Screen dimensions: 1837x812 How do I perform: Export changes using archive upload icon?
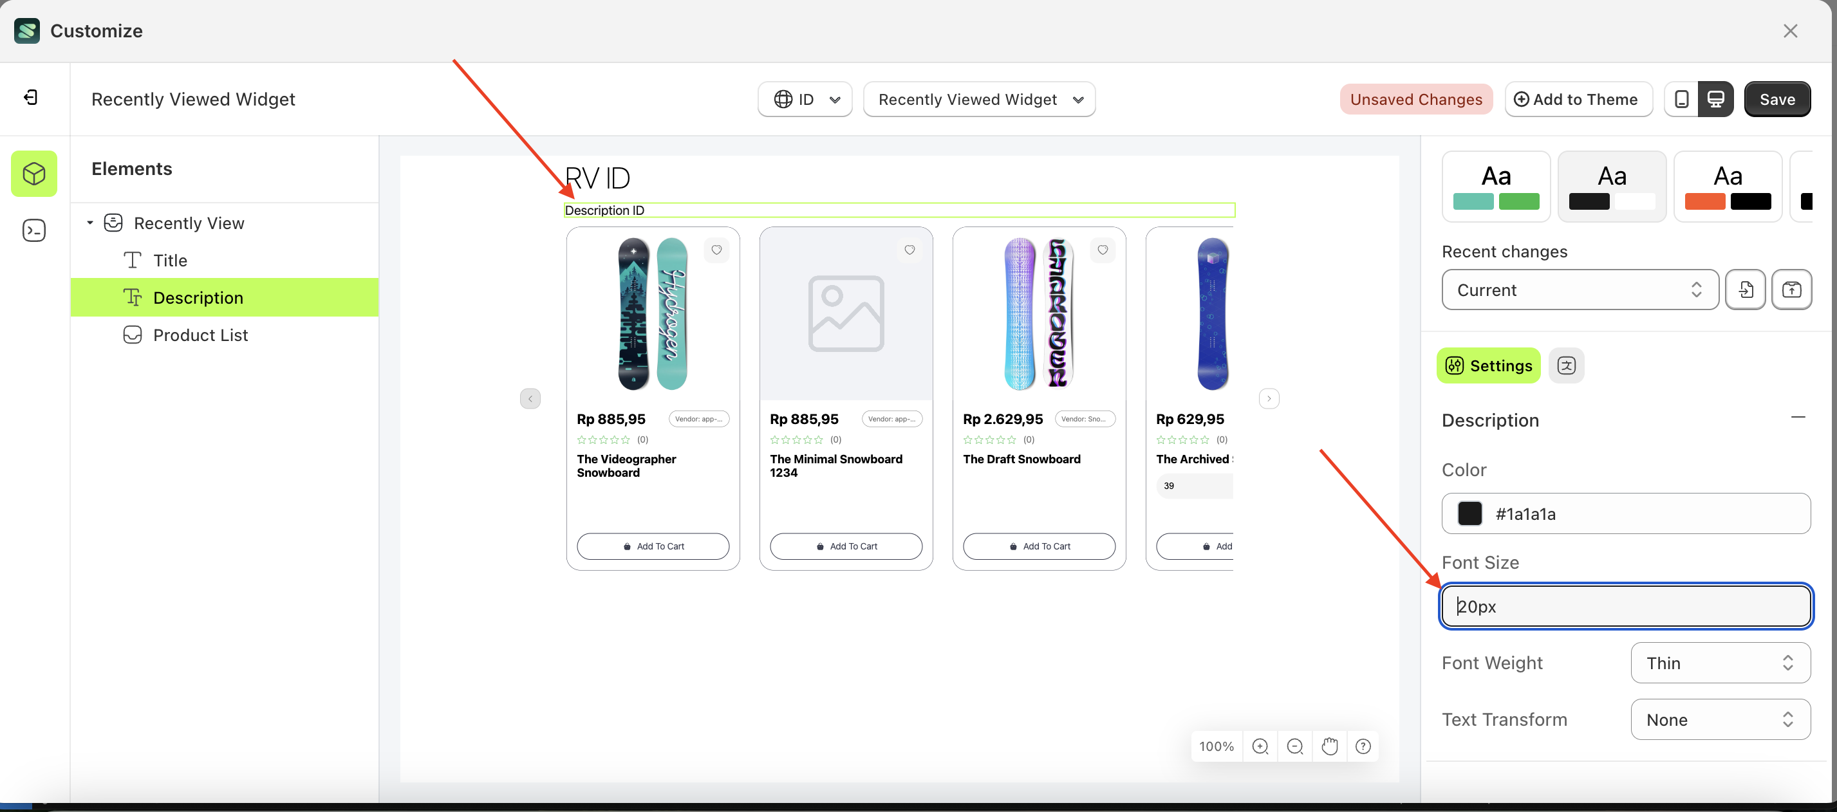1792,290
